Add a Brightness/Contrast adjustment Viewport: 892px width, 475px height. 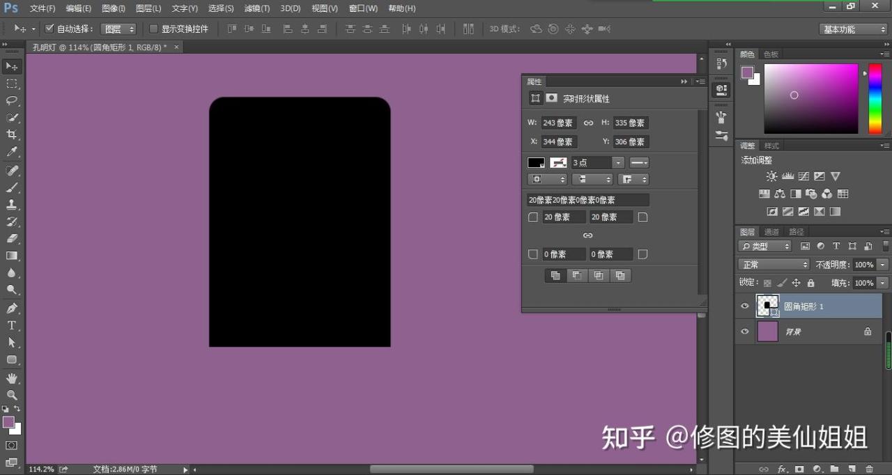coord(771,177)
